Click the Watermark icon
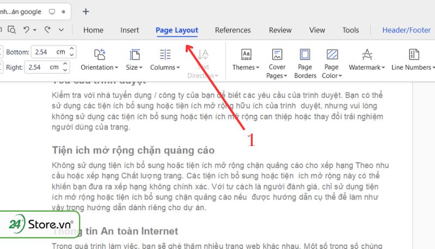Viewport: 435px width, 249px height. (x=367, y=54)
